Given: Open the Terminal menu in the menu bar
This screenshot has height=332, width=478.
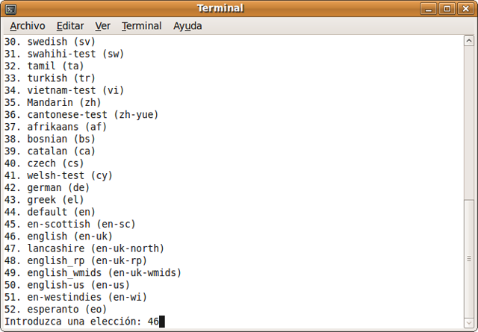Looking at the screenshot, I should 141,25.
